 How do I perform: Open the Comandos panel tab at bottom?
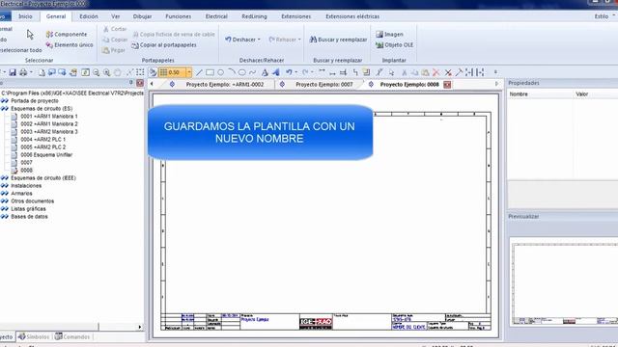(x=72, y=337)
